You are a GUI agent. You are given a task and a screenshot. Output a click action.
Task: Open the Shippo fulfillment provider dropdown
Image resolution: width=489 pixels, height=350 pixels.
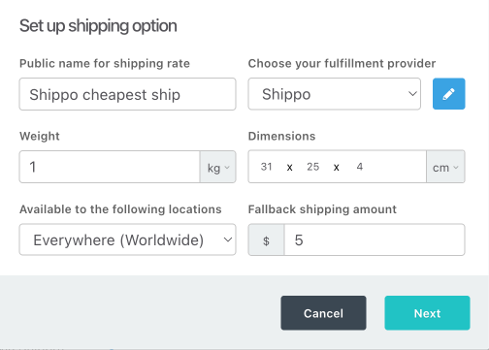(335, 94)
